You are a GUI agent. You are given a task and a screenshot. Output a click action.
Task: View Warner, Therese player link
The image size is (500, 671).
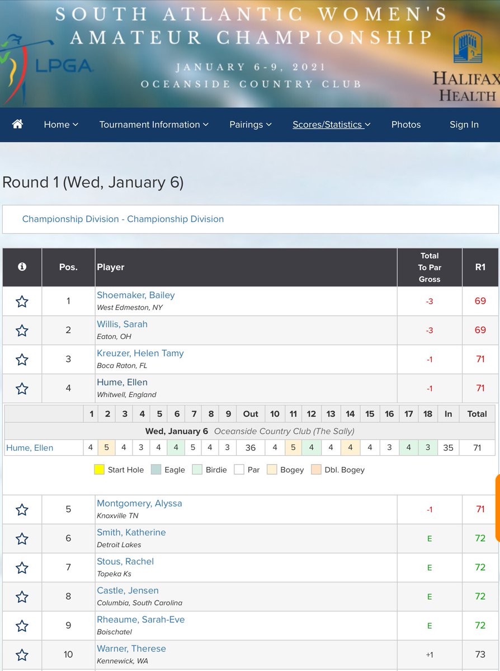[x=131, y=648]
